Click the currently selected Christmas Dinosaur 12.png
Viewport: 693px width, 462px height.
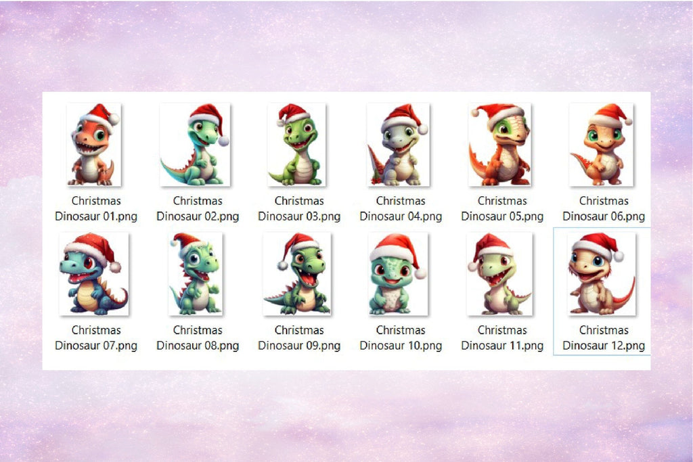coord(603,275)
